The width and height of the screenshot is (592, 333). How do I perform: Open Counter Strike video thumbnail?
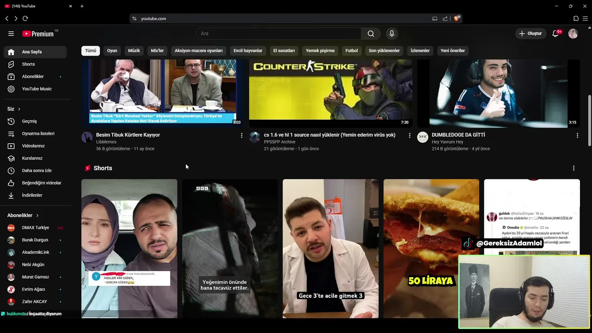coord(331,93)
